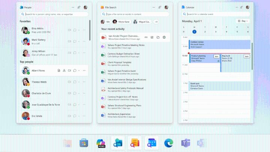Join the Product planning meeting
The image size is (270, 152).
click(x=216, y=56)
